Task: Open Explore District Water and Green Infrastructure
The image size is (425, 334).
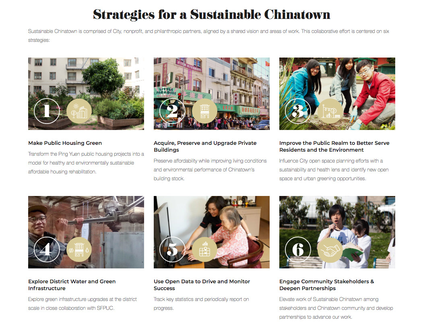Action: pos(72,285)
